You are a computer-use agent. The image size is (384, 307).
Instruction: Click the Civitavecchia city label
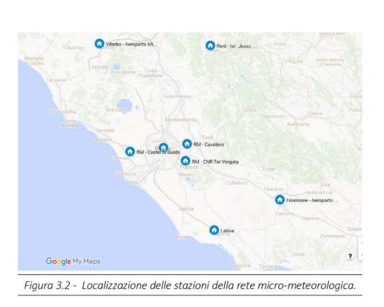click(x=61, y=111)
